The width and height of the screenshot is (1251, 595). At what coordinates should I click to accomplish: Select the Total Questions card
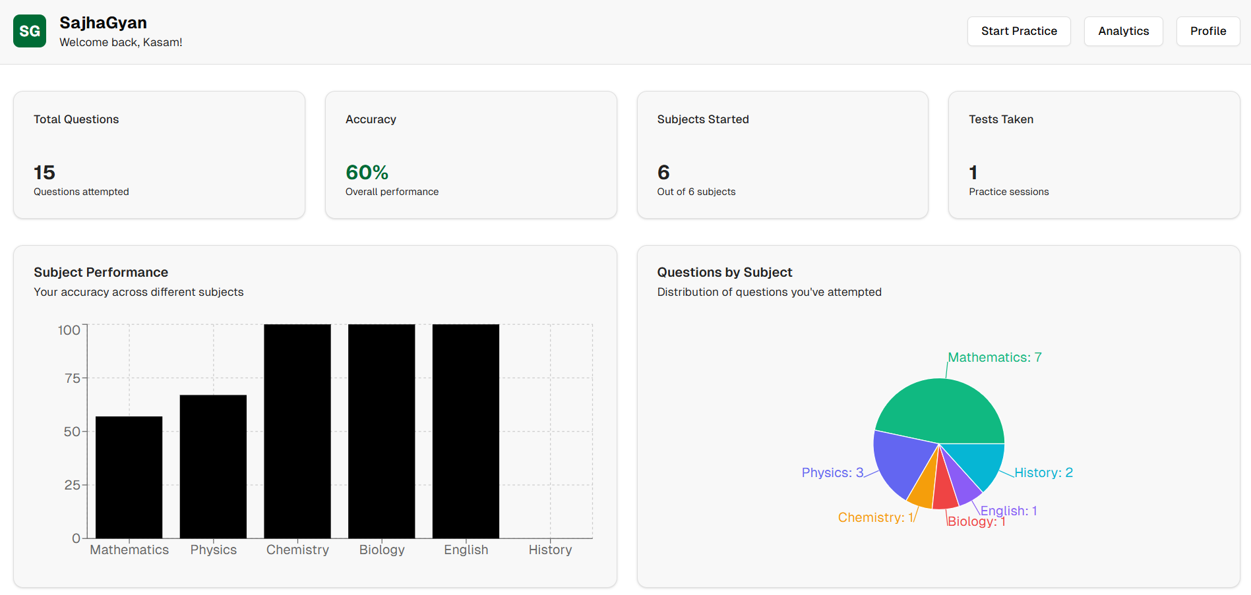(x=159, y=155)
